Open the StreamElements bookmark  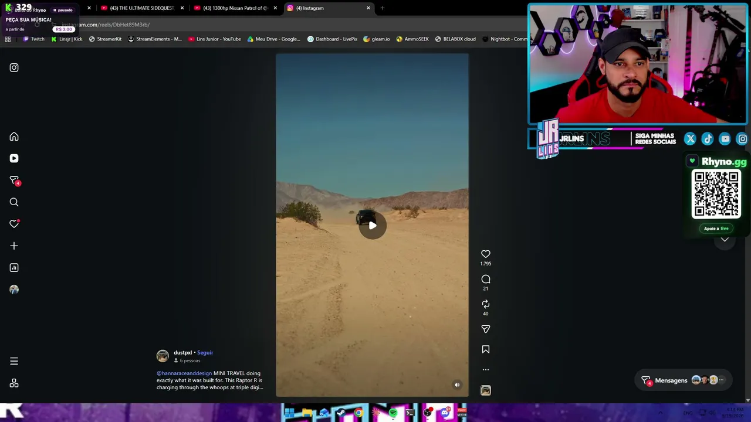click(155, 39)
